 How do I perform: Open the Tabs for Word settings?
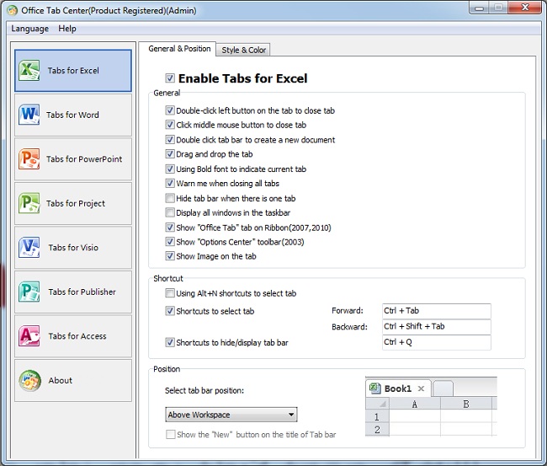point(73,115)
